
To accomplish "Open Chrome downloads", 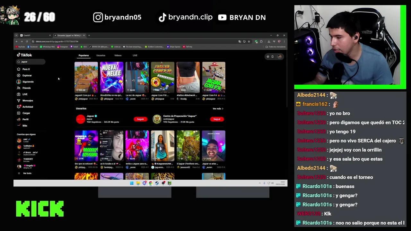I will (x=269, y=41).
